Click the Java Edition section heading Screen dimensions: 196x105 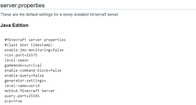(14, 26)
